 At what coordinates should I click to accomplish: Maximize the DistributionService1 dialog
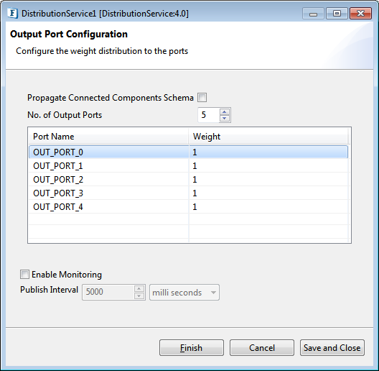tap(337, 14)
